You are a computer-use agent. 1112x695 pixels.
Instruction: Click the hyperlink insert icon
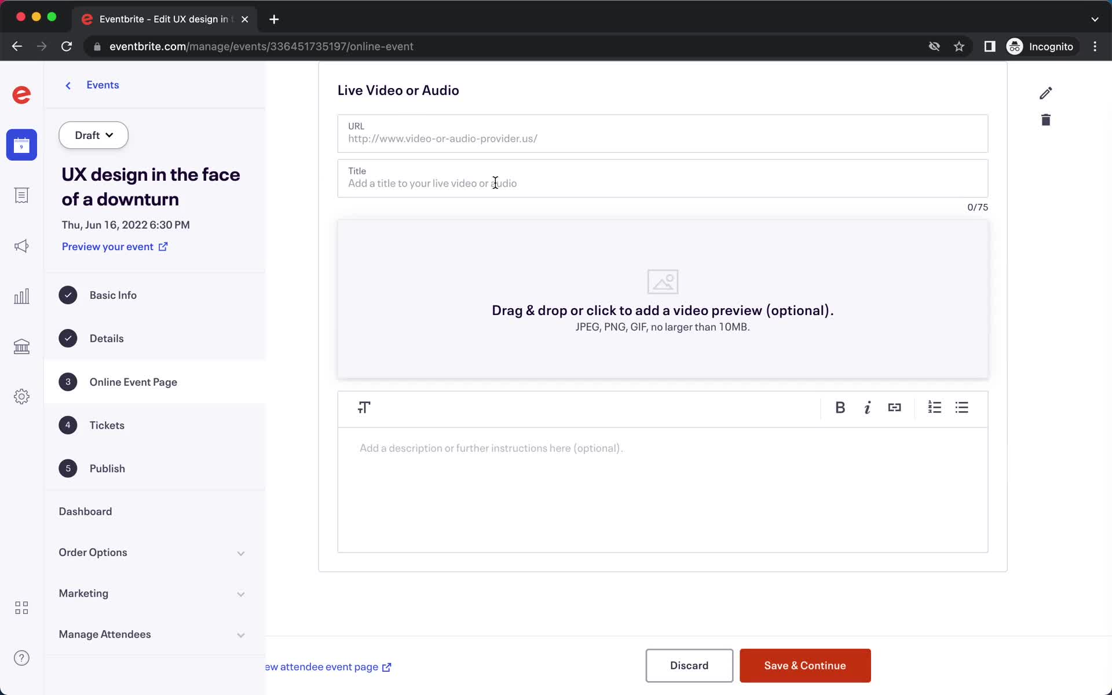894,408
